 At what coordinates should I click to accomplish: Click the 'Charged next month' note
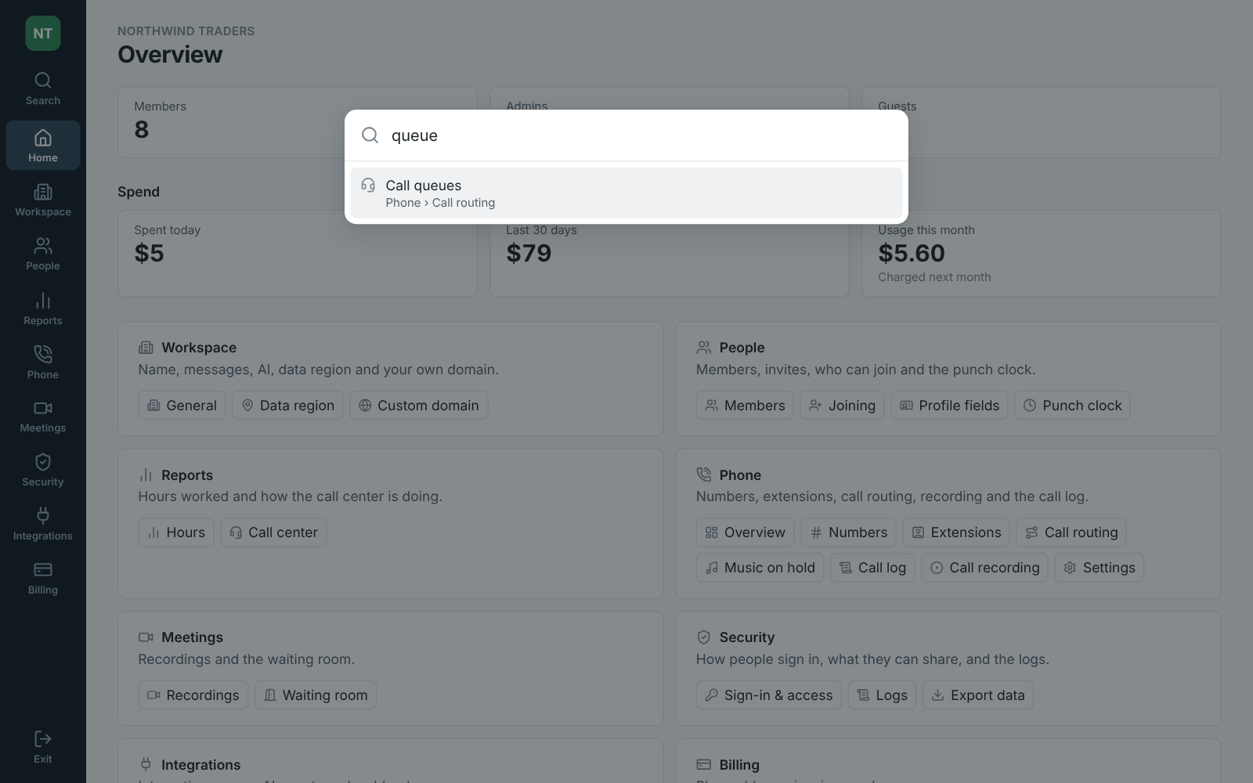[934, 277]
